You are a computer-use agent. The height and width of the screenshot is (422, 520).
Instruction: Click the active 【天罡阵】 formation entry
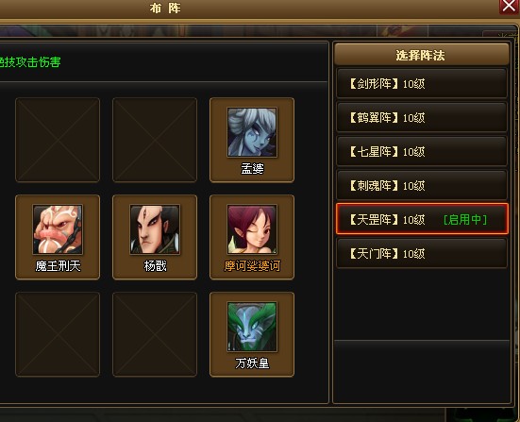tap(422, 219)
